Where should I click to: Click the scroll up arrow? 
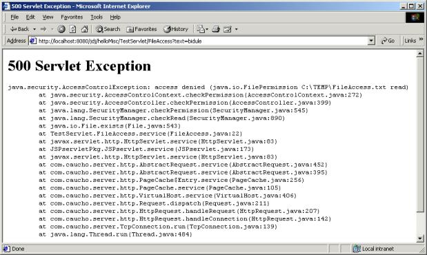point(420,54)
